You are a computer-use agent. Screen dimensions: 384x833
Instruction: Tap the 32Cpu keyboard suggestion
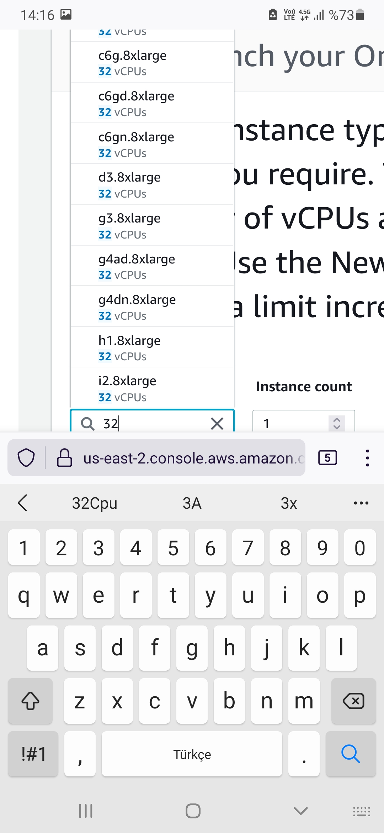[95, 503]
